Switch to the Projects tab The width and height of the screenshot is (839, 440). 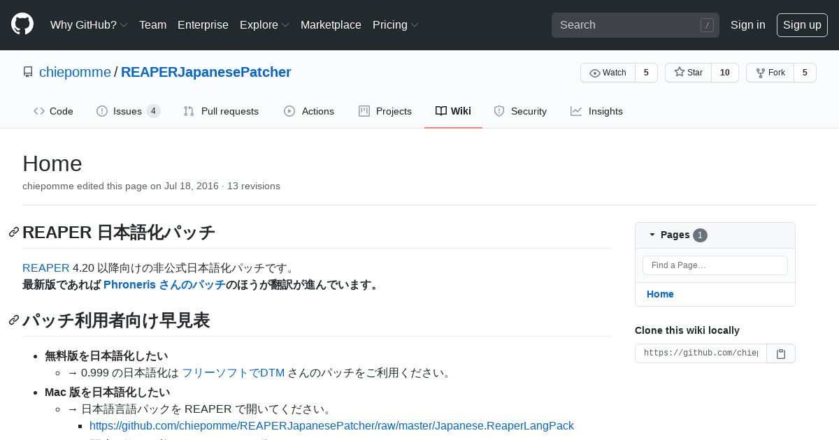[385, 111]
